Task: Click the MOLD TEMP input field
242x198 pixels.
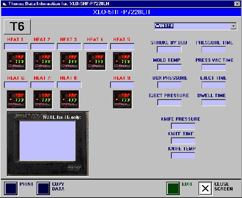Action: coord(169,67)
